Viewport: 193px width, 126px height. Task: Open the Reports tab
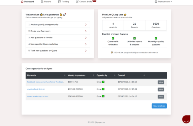coord(46,2)
